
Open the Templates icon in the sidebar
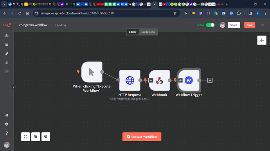coord(7,44)
